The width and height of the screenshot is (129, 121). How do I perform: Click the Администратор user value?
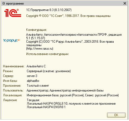point(65,90)
